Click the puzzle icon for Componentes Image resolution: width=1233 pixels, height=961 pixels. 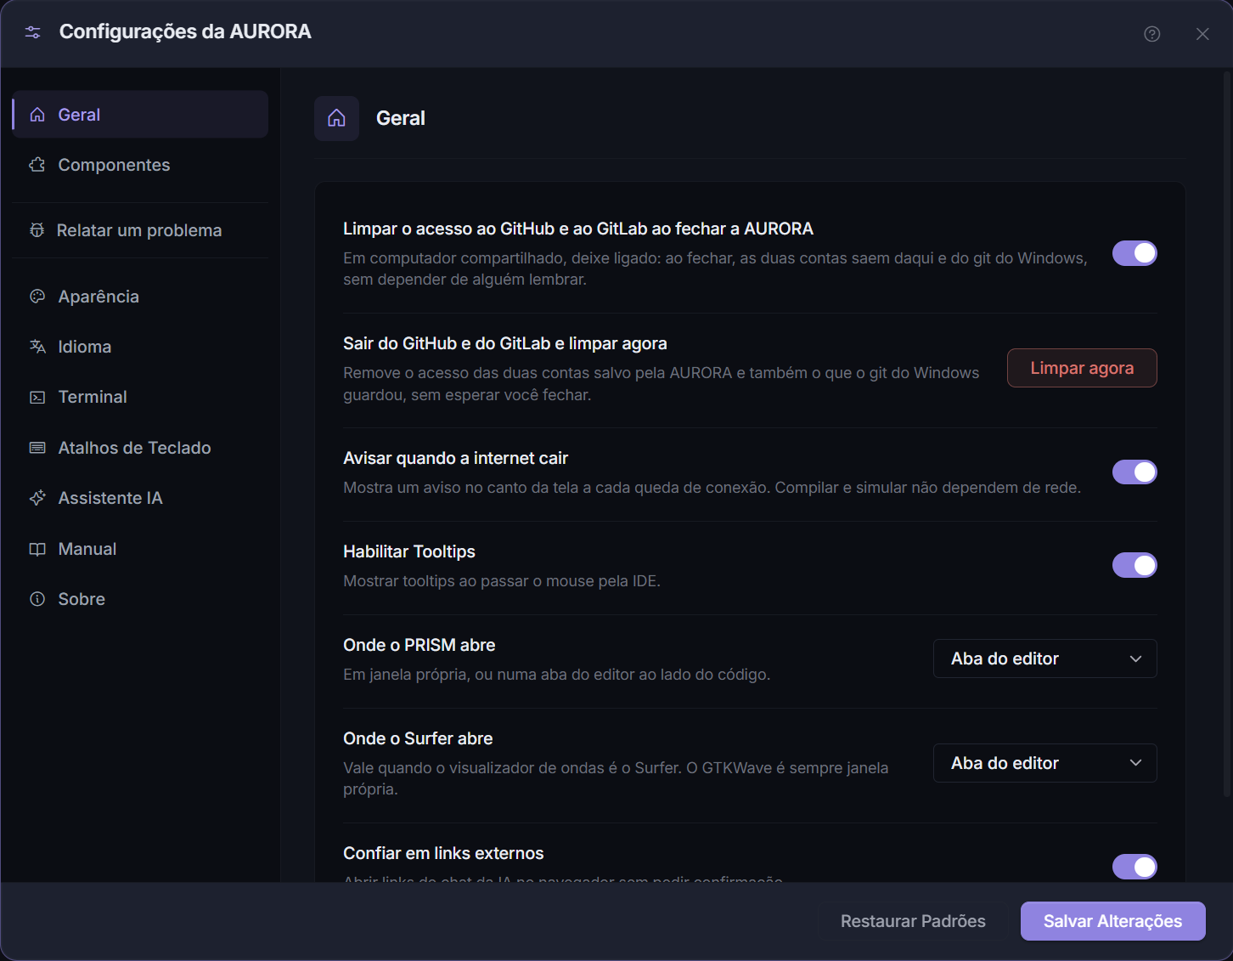pos(37,165)
